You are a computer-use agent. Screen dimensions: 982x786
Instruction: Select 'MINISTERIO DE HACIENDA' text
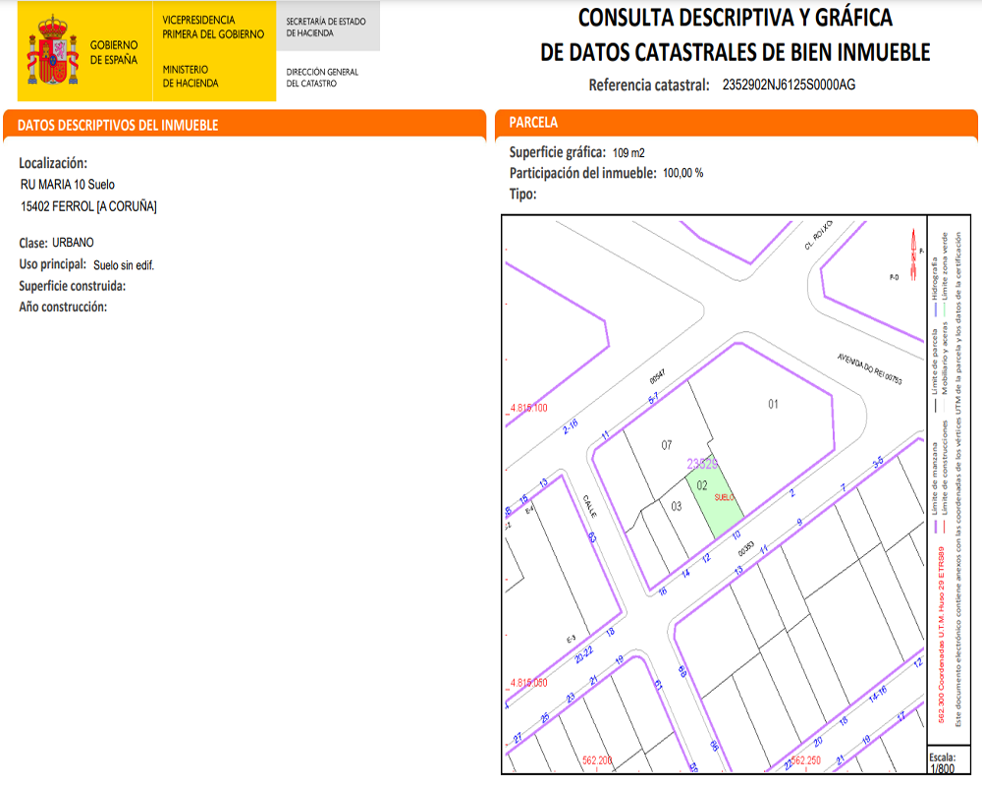[191, 76]
